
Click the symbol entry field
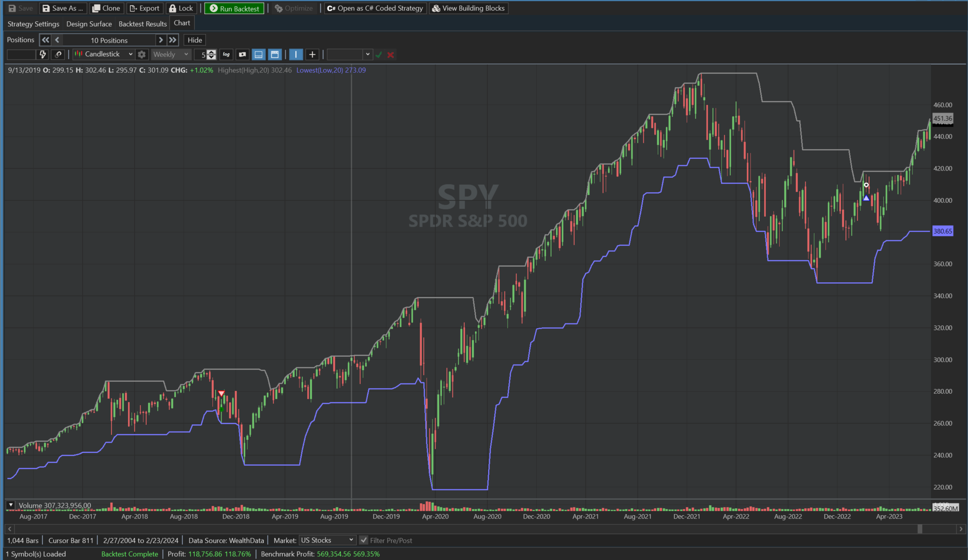[21, 55]
